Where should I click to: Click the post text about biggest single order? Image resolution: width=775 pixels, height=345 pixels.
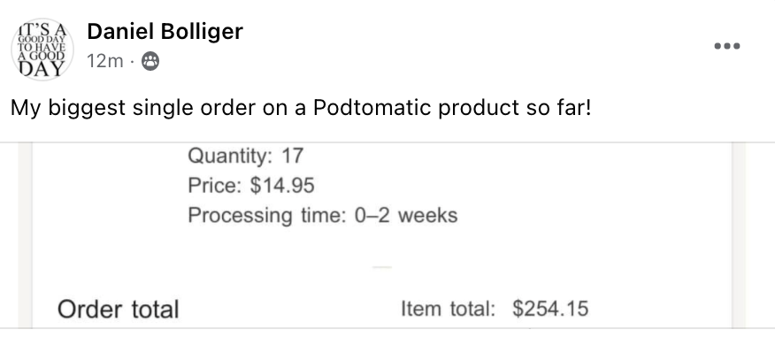tap(301, 108)
